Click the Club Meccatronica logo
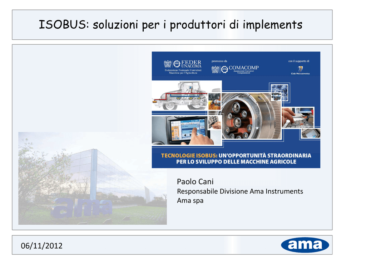Viewport: 366px width, 259px height. [300, 70]
